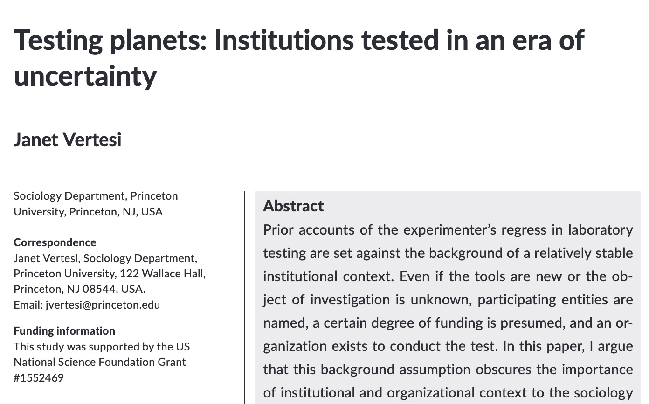Click the Sociology Department, Princeton affiliation text
This screenshot has width=649, height=404.
click(x=96, y=196)
